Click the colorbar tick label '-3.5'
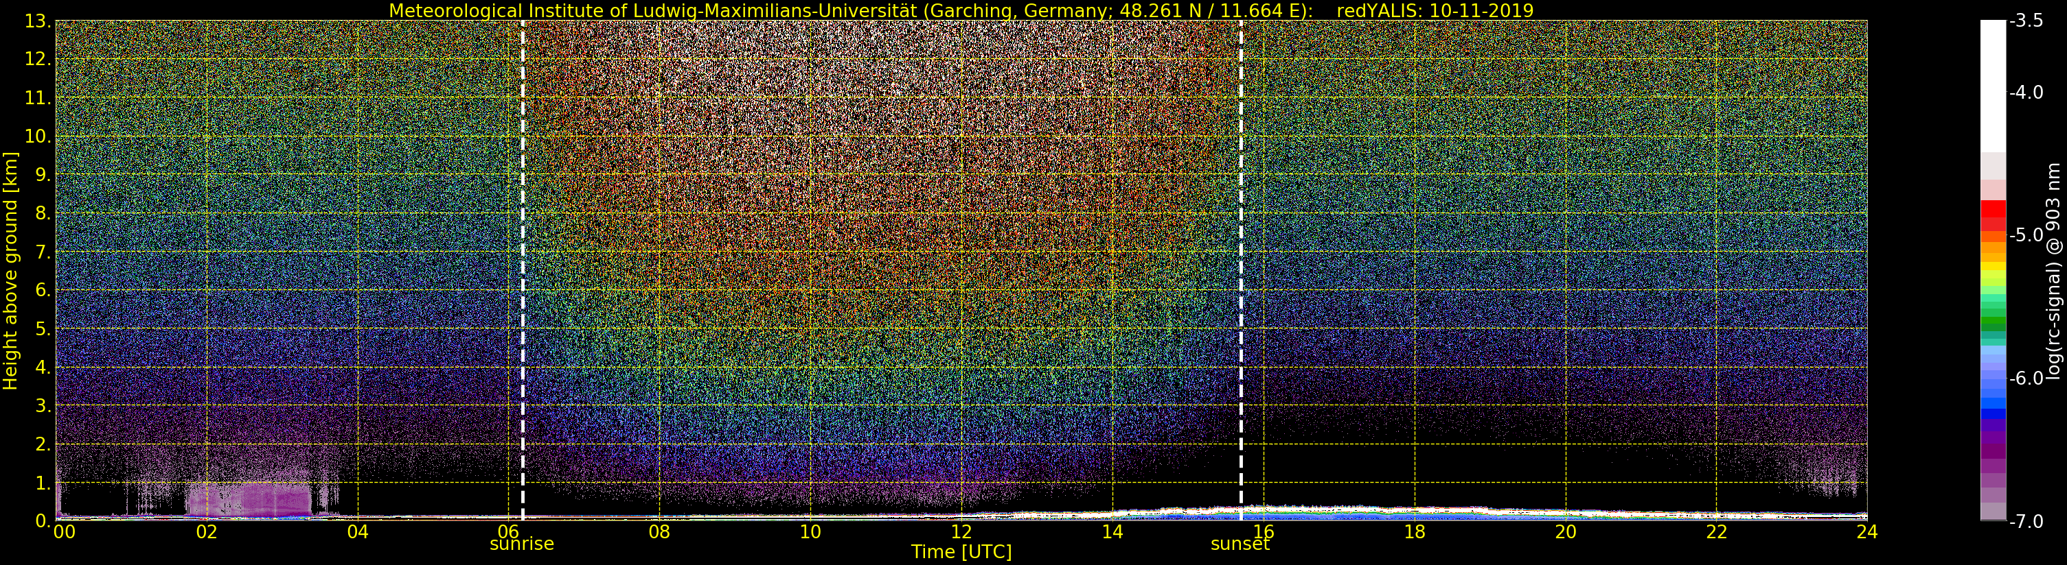Viewport: 2067px width, 565px height. tap(2024, 22)
